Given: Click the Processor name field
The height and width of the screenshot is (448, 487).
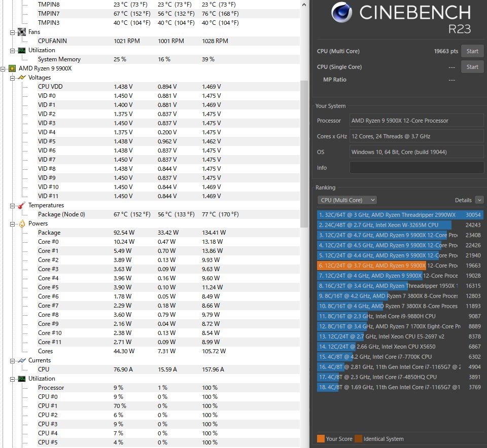Looking at the screenshot, I should (416, 121).
